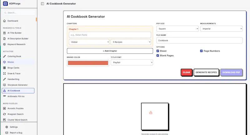Click the Handwriting pencil icon
250x135 pixels.
[x=4, y=79]
